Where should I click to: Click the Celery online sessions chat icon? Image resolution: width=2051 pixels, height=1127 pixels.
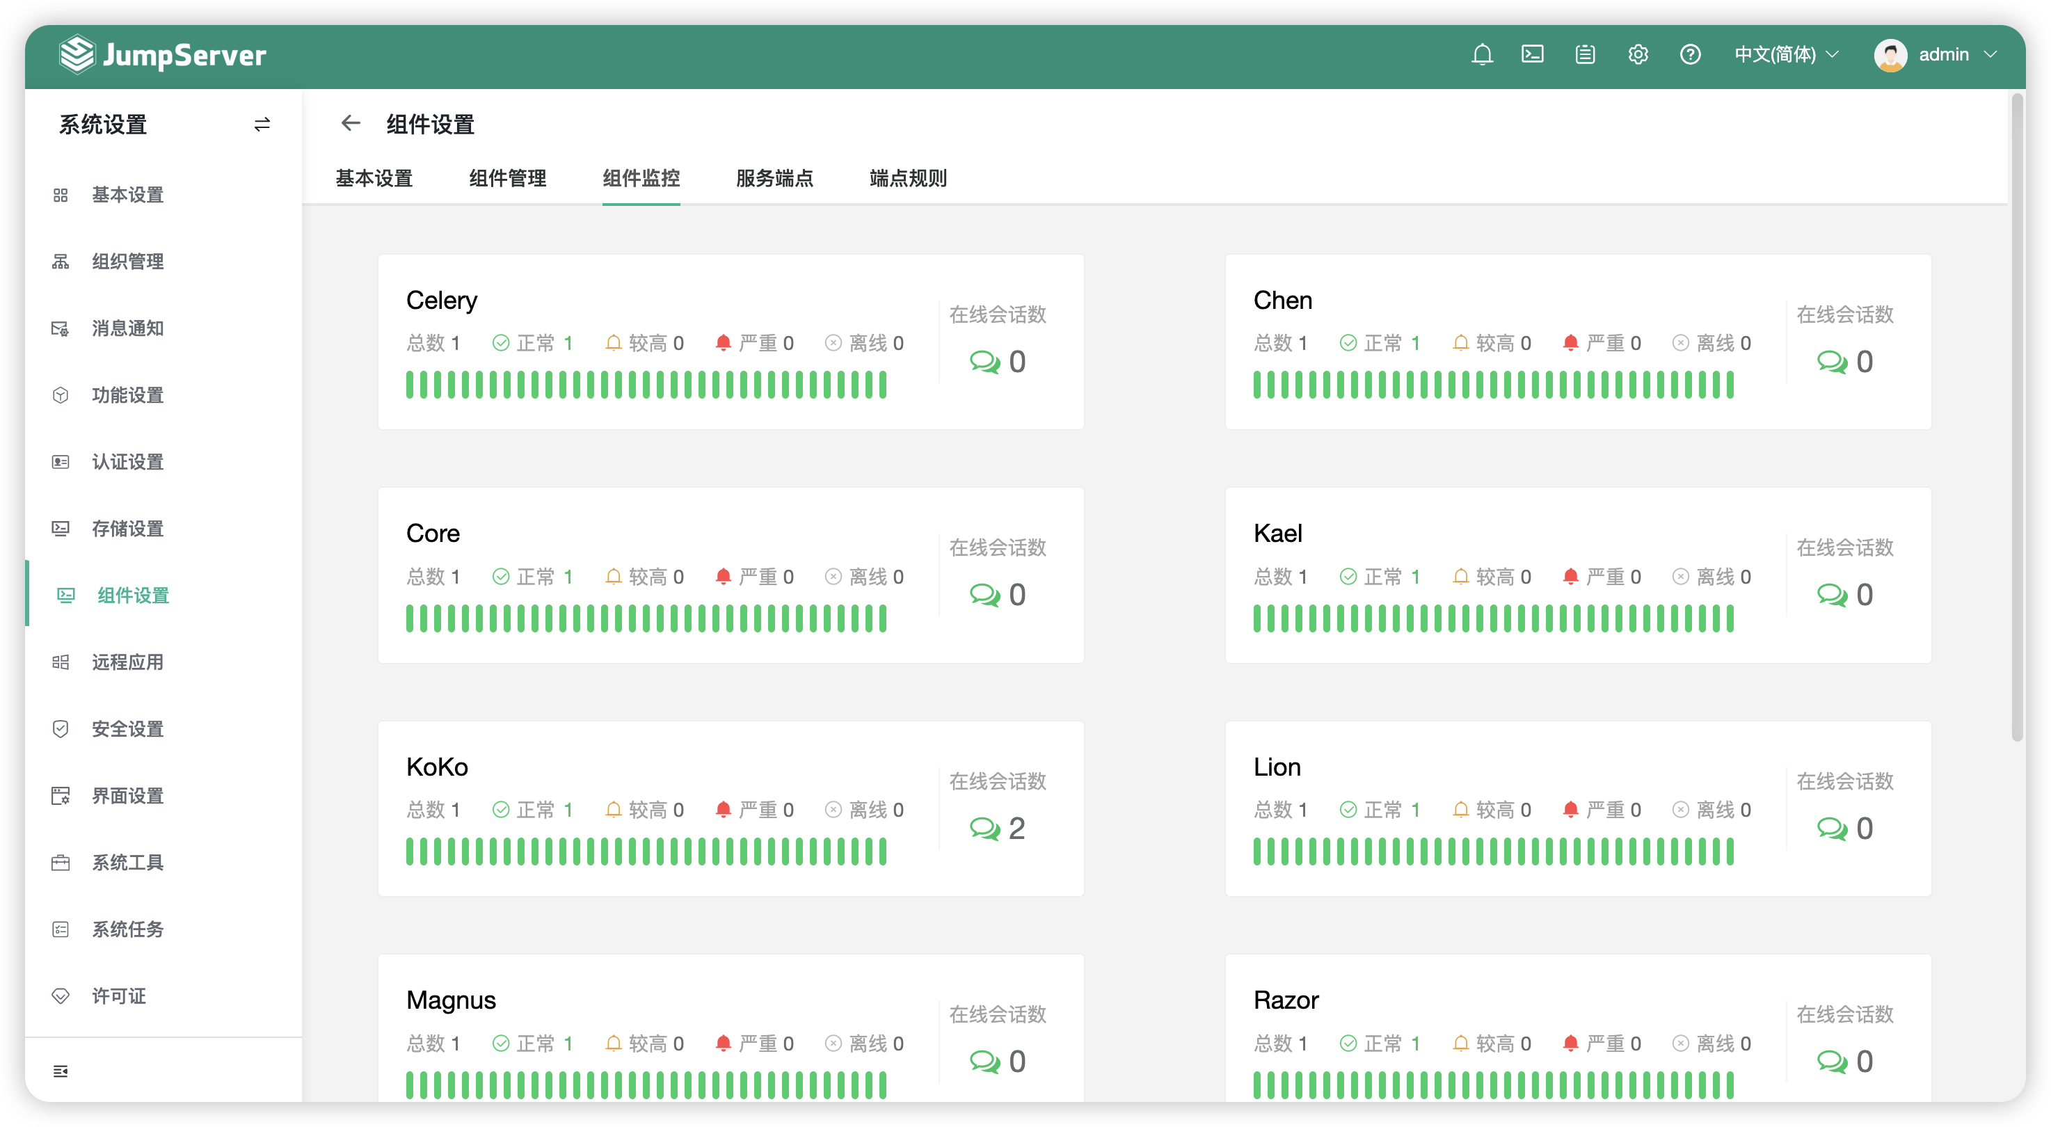pos(985,362)
